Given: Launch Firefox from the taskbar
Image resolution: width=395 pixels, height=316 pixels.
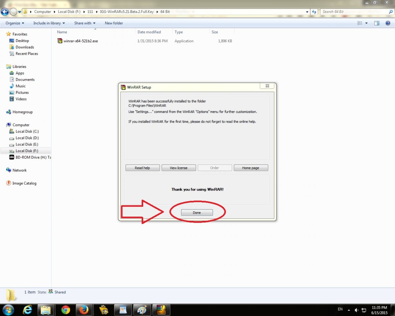Looking at the screenshot, I should (x=84, y=310).
